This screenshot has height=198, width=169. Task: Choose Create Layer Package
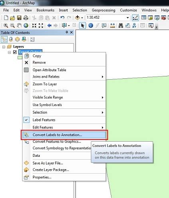tap(64, 170)
